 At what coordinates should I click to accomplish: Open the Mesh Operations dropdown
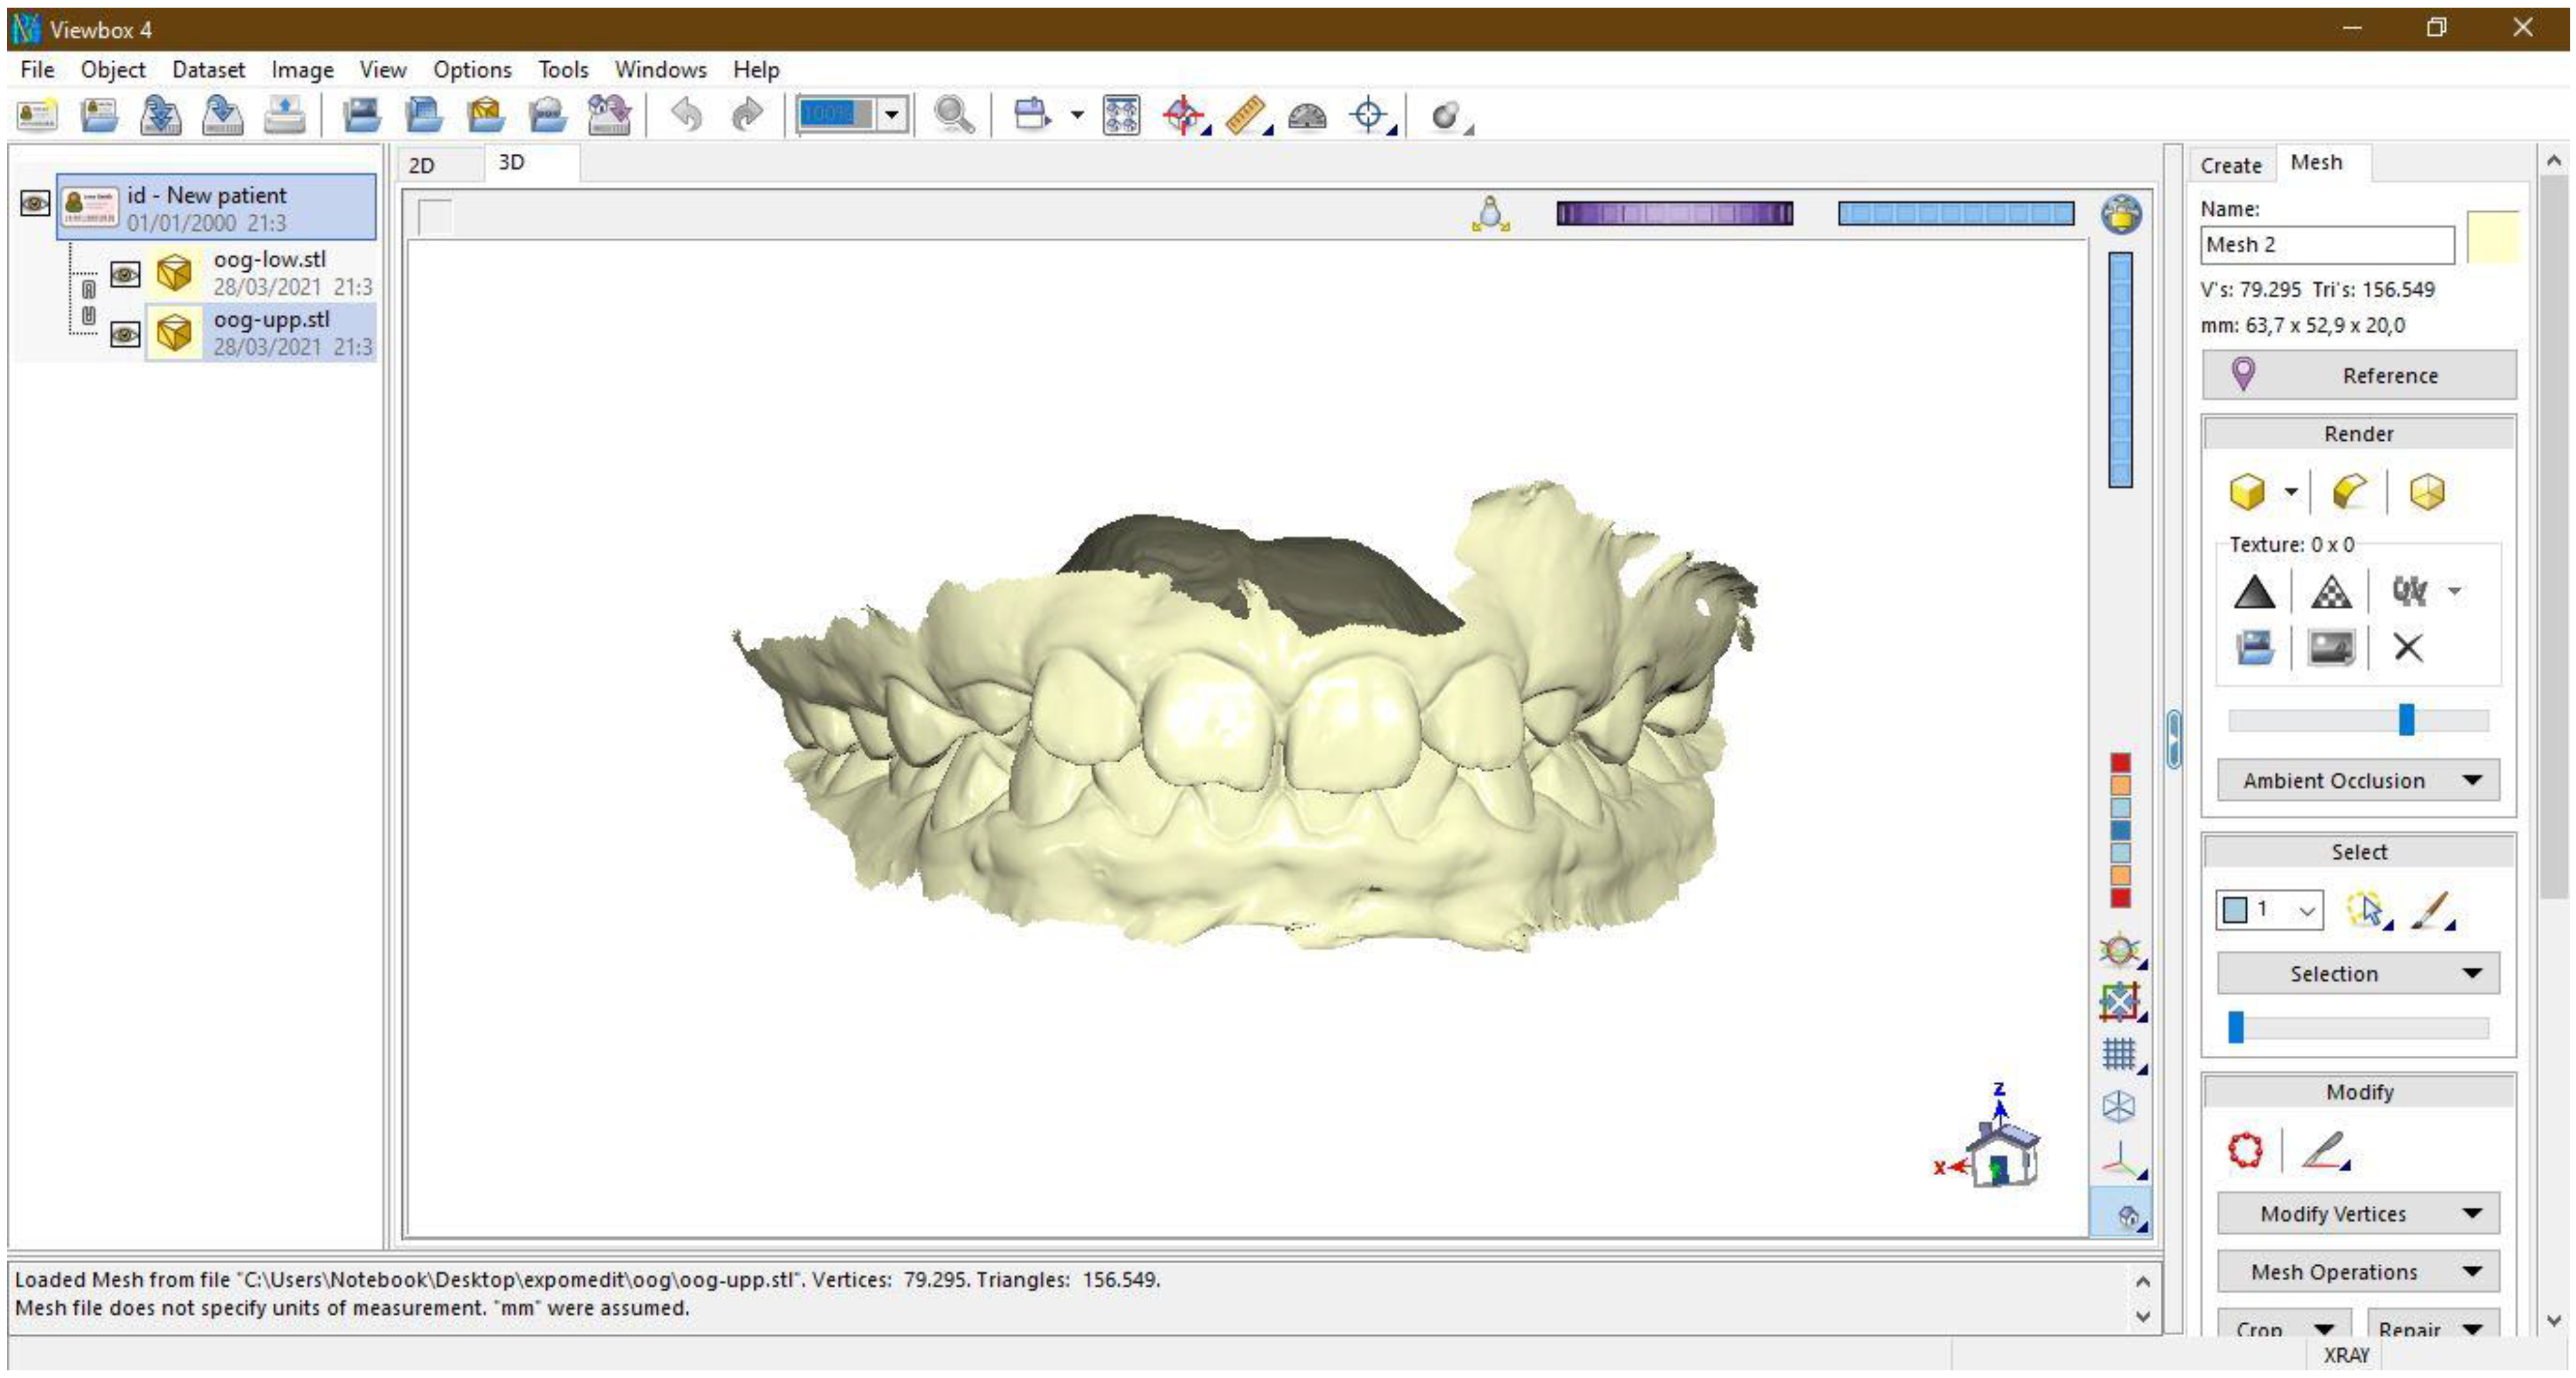(2357, 1272)
